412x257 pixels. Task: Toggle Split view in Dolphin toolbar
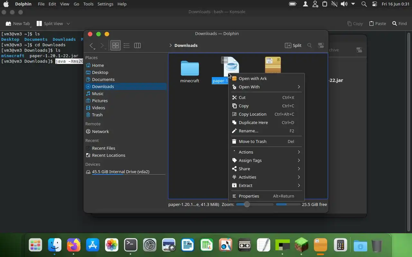(x=293, y=45)
